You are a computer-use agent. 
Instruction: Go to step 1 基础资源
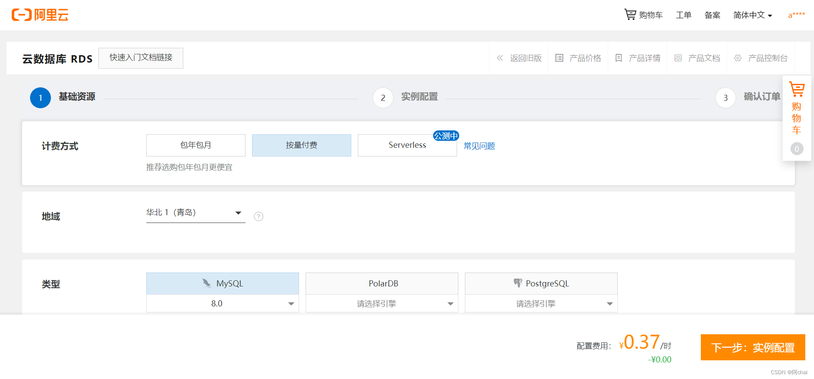[x=63, y=97]
